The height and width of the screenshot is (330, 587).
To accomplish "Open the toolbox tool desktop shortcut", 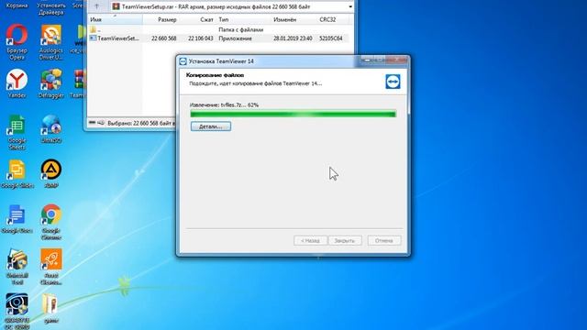I will click(x=17, y=267).
